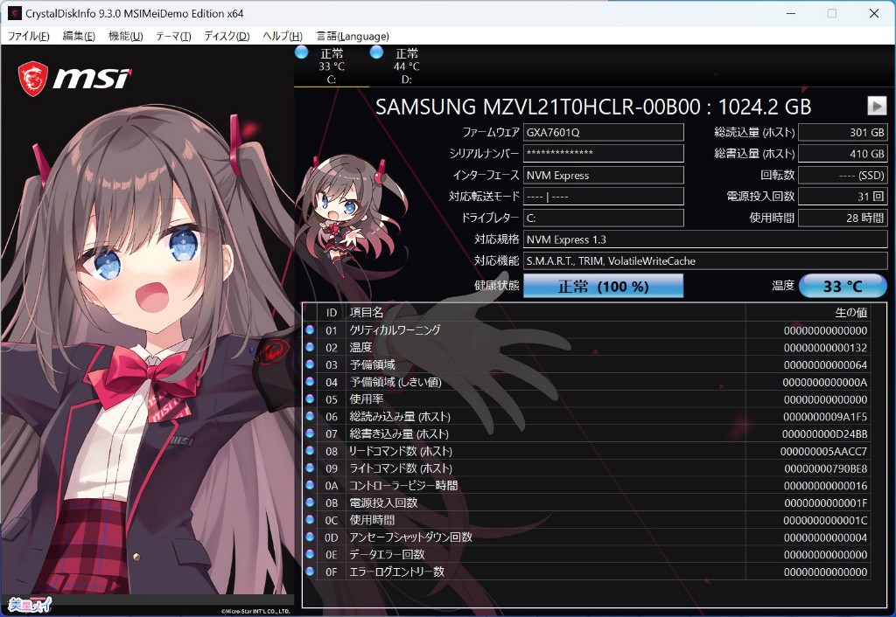This screenshot has height=617, width=896.
Task: Open the 機能(U) menu
Action: (x=125, y=36)
